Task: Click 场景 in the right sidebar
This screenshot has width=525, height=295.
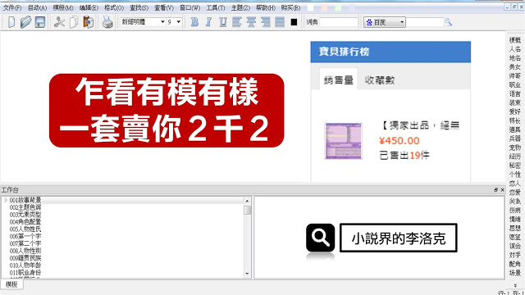Action: click(x=515, y=273)
